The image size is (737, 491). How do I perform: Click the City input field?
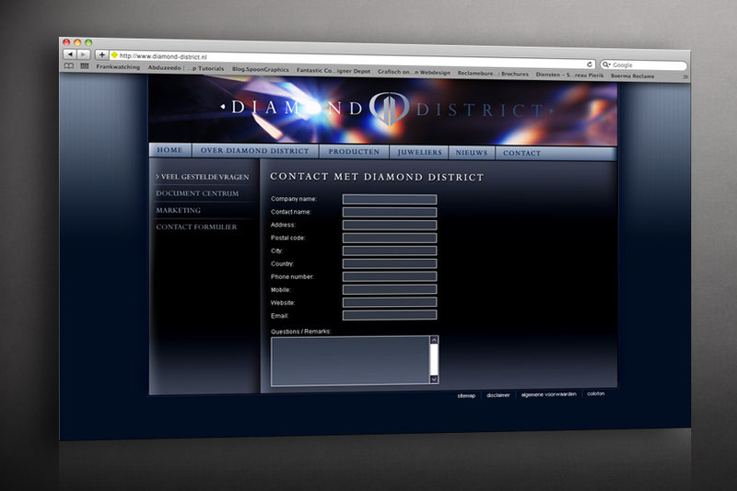click(390, 251)
